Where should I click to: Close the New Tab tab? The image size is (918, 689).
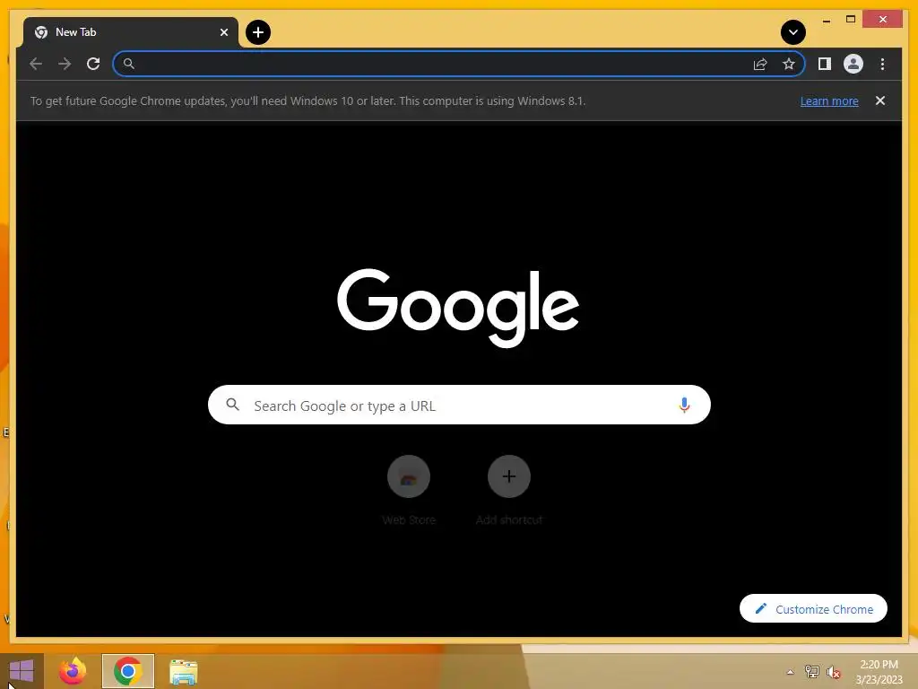(x=223, y=32)
